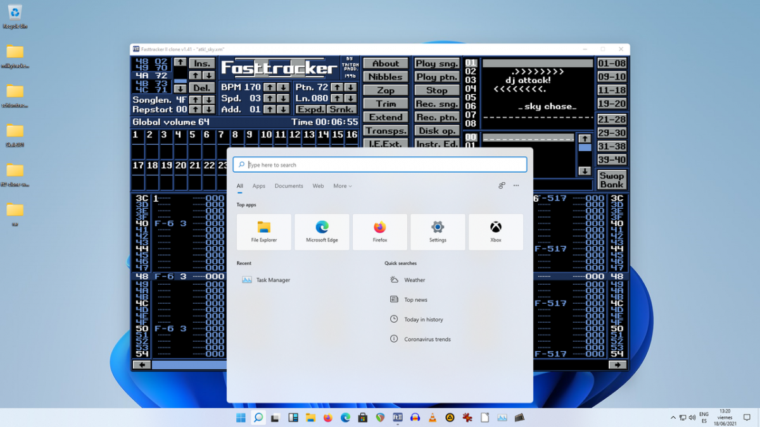Image resolution: width=760 pixels, height=427 pixels.
Task: Click the VLC cone icon in taskbar
Action: (x=433, y=418)
